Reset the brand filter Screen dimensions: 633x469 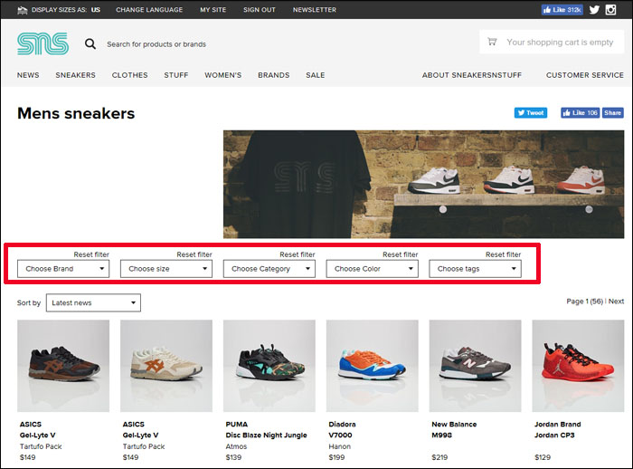[91, 254]
